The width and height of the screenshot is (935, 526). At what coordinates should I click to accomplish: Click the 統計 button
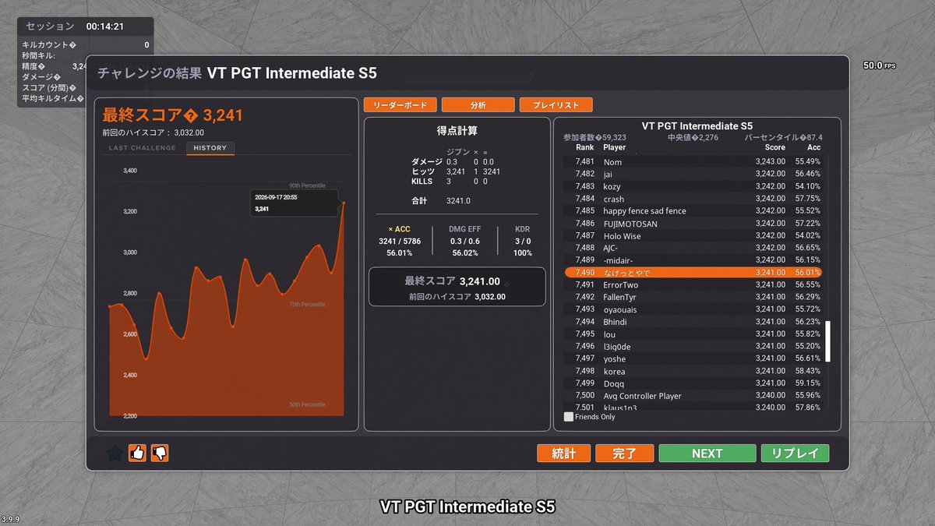coord(563,454)
